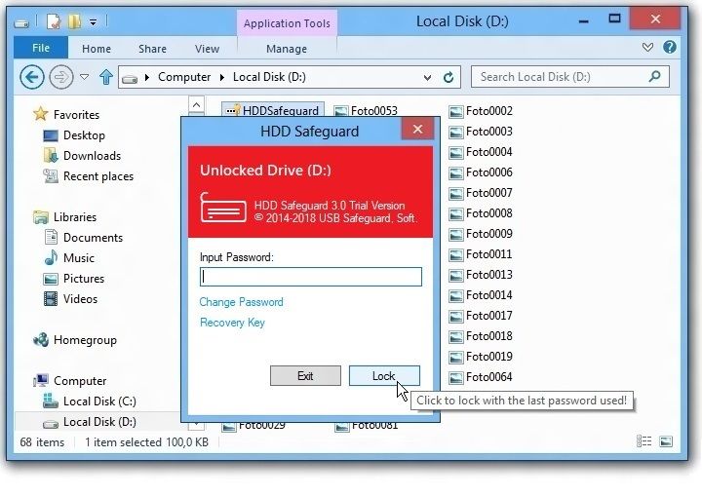Image resolution: width=702 pixels, height=497 pixels.
Task: Select the Foto0007 image file
Action: [x=482, y=193]
